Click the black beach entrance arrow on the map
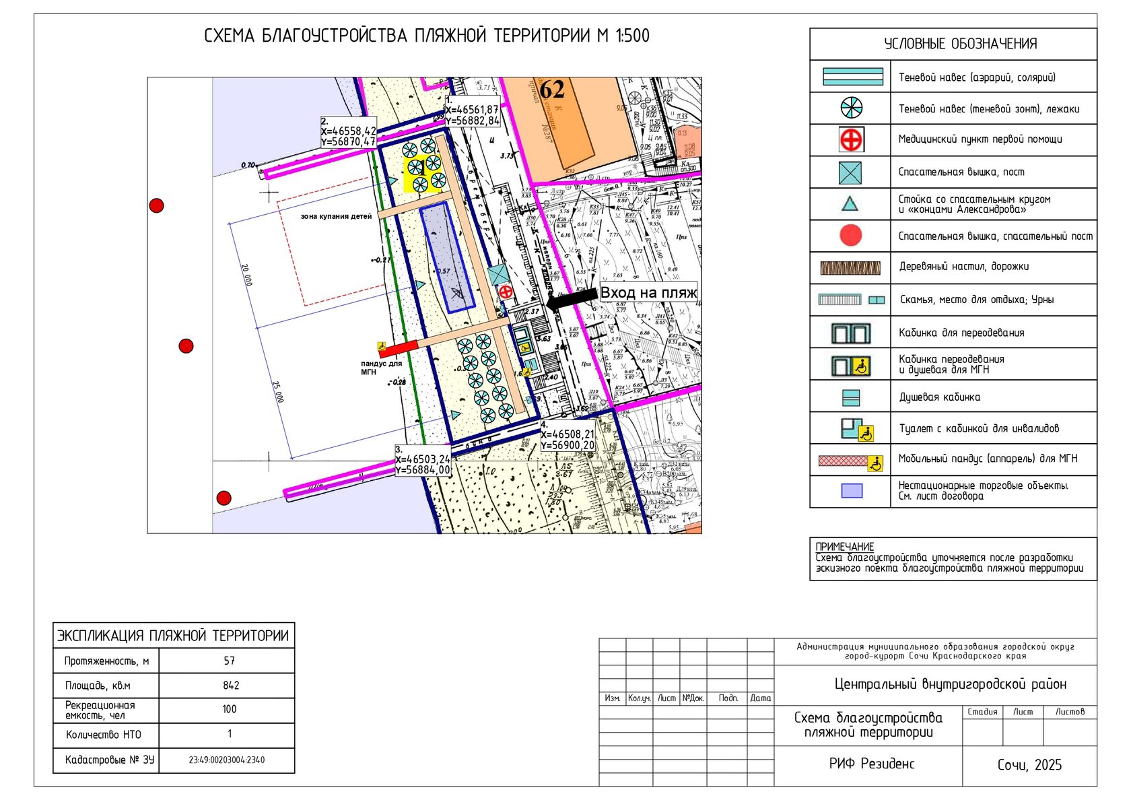1131x800 pixels. (572, 300)
